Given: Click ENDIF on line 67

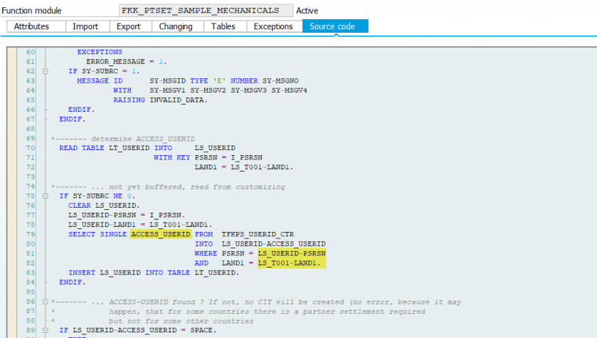Looking at the screenshot, I should coord(73,119).
